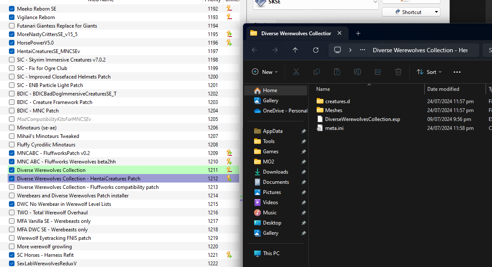Uncheck Diverse Werewolves Collection - HentaiCreatures Patch

[x=11, y=178]
